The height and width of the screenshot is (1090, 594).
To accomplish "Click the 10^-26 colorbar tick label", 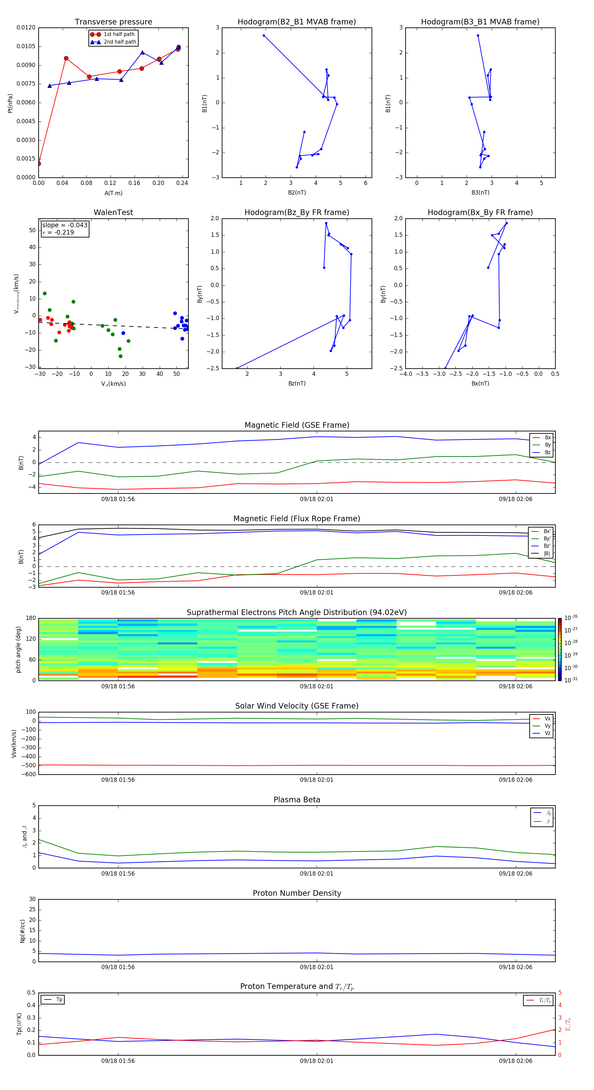I will click(571, 618).
